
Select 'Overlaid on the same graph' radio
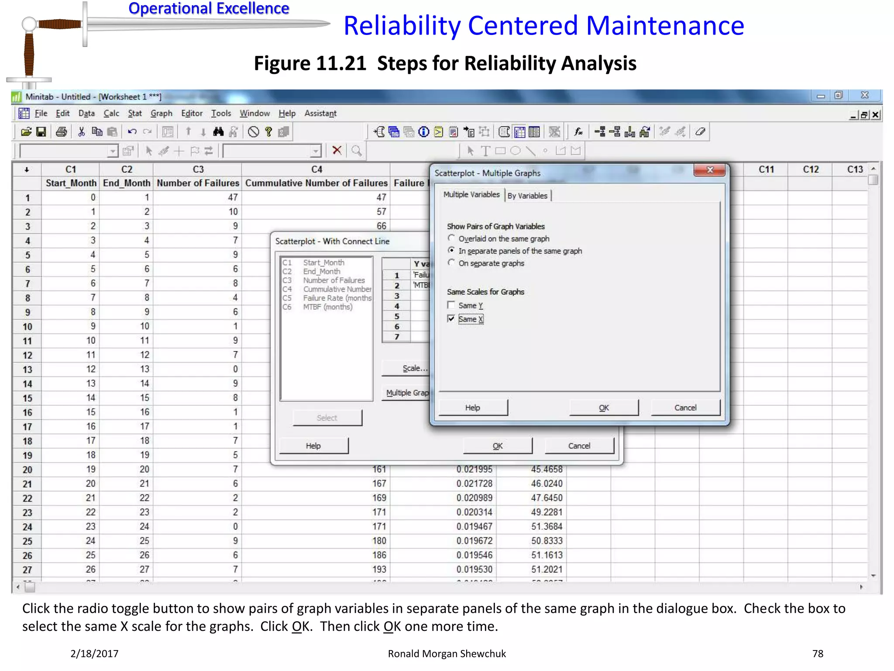click(451, 239)
